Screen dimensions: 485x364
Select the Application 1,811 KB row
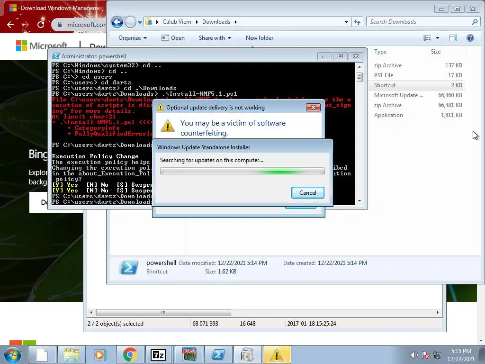point(418,115)
